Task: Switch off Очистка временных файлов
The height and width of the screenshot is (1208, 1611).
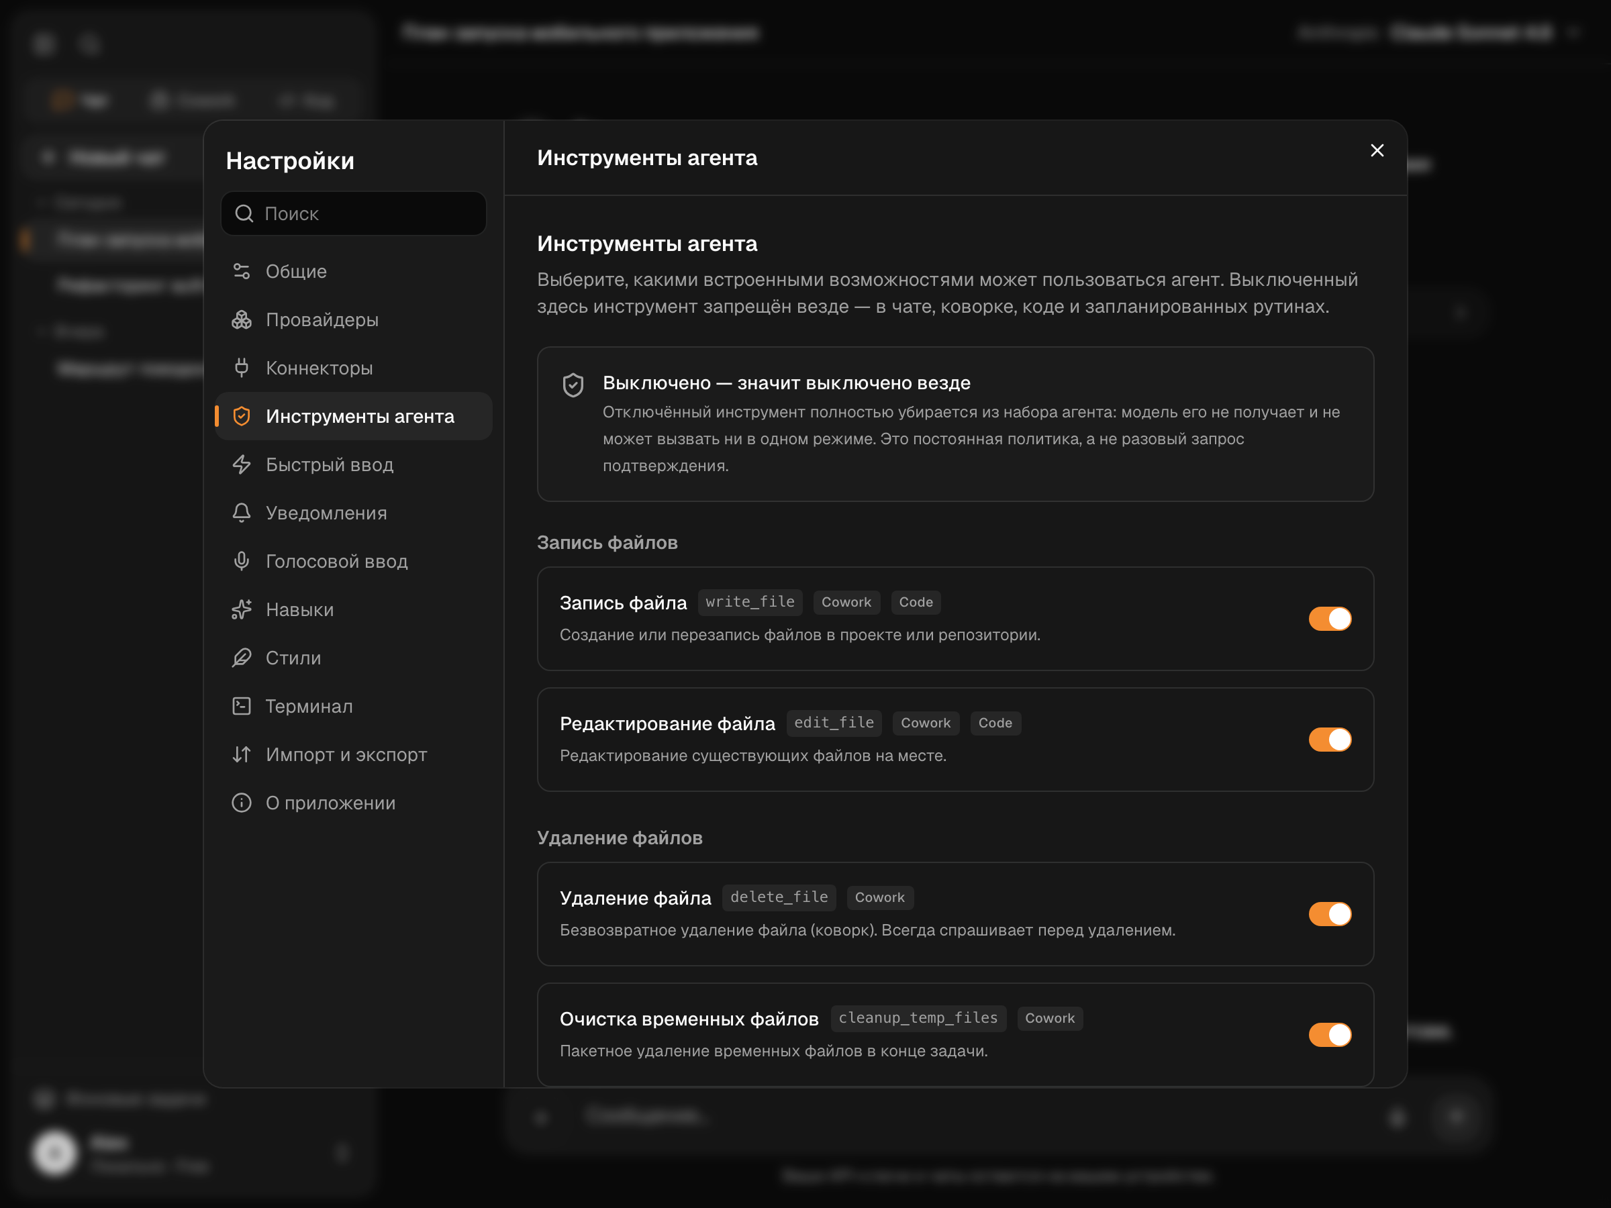Action: click(1330, 1035)
